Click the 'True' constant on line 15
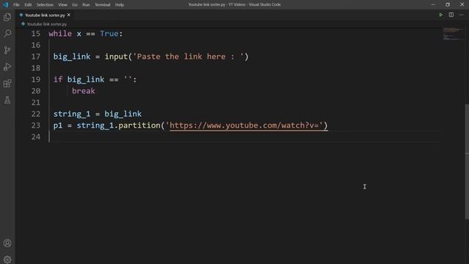 (x=109, y=34)
